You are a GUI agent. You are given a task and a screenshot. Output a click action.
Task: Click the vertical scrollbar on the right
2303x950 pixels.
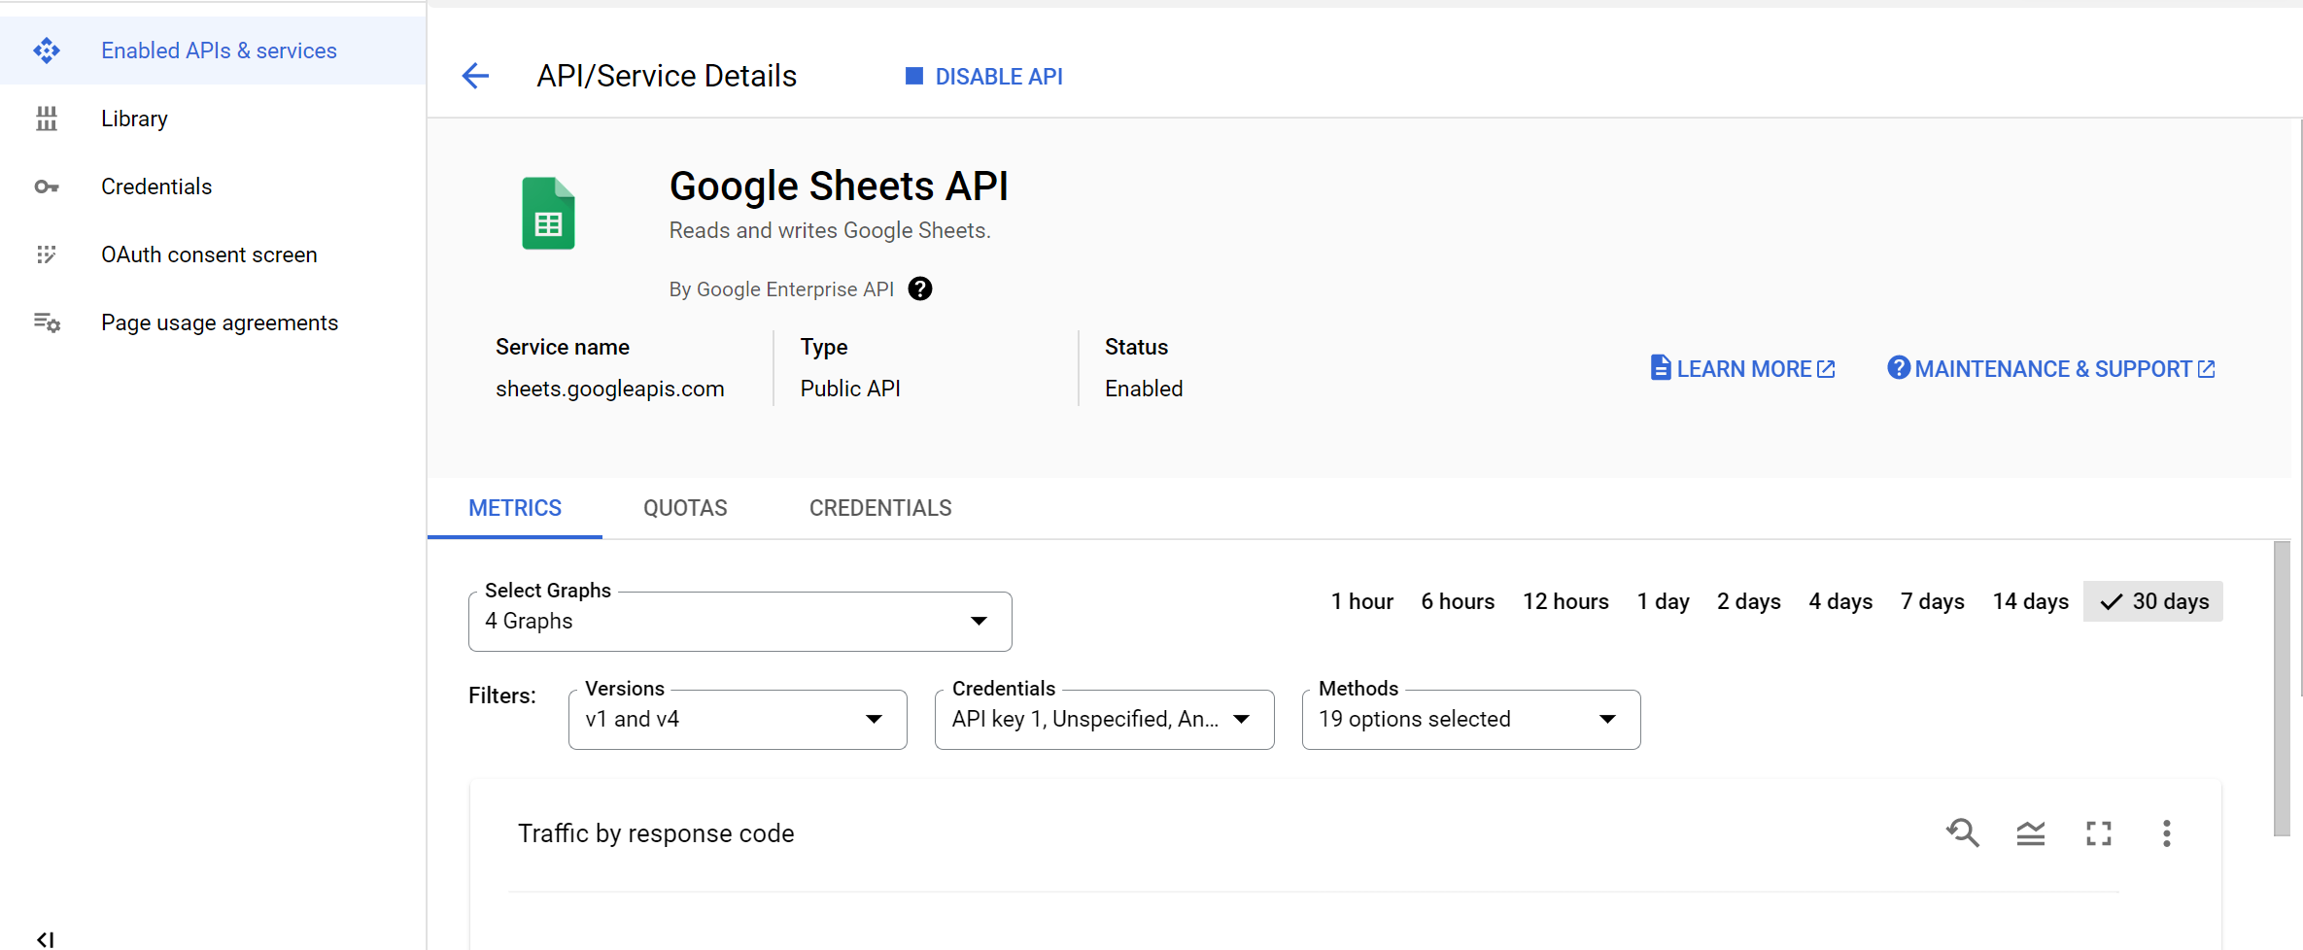[x=2282, y=688]
